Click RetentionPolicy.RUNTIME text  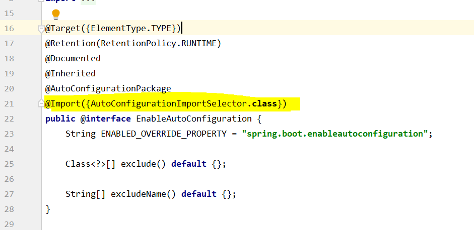click(159, 43)
